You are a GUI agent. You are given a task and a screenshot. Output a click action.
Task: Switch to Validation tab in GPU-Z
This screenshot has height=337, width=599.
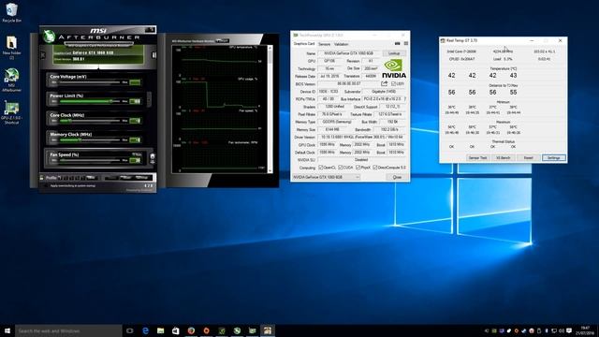(341, 44)
